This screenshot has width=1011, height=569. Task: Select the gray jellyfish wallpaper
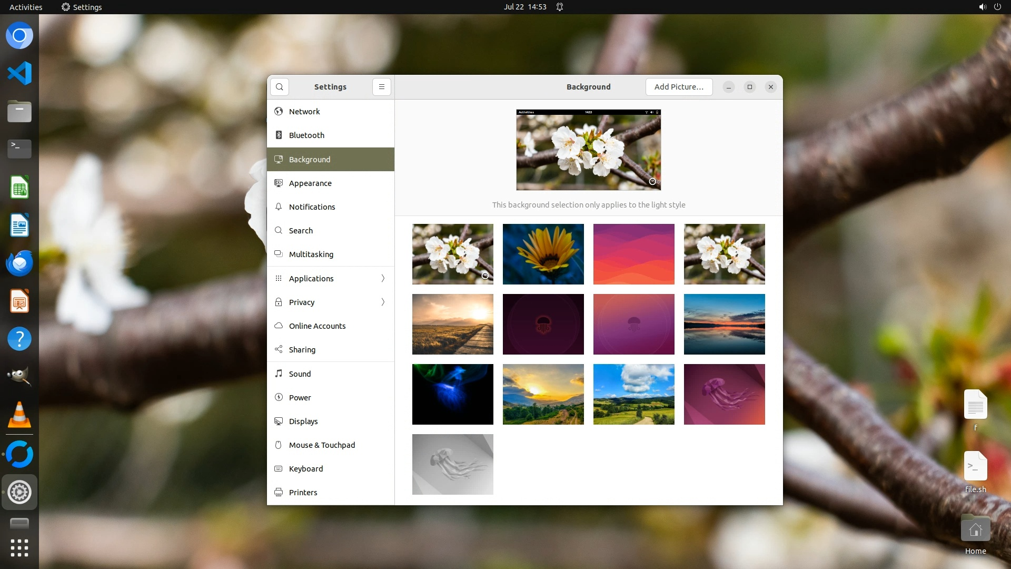click(452, 464)
